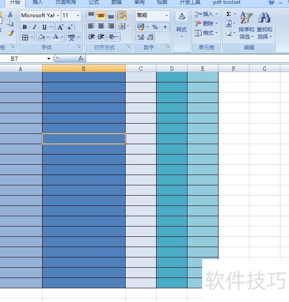Toggle Wrap Text
The image size is (289, 302).
point(122,15)
